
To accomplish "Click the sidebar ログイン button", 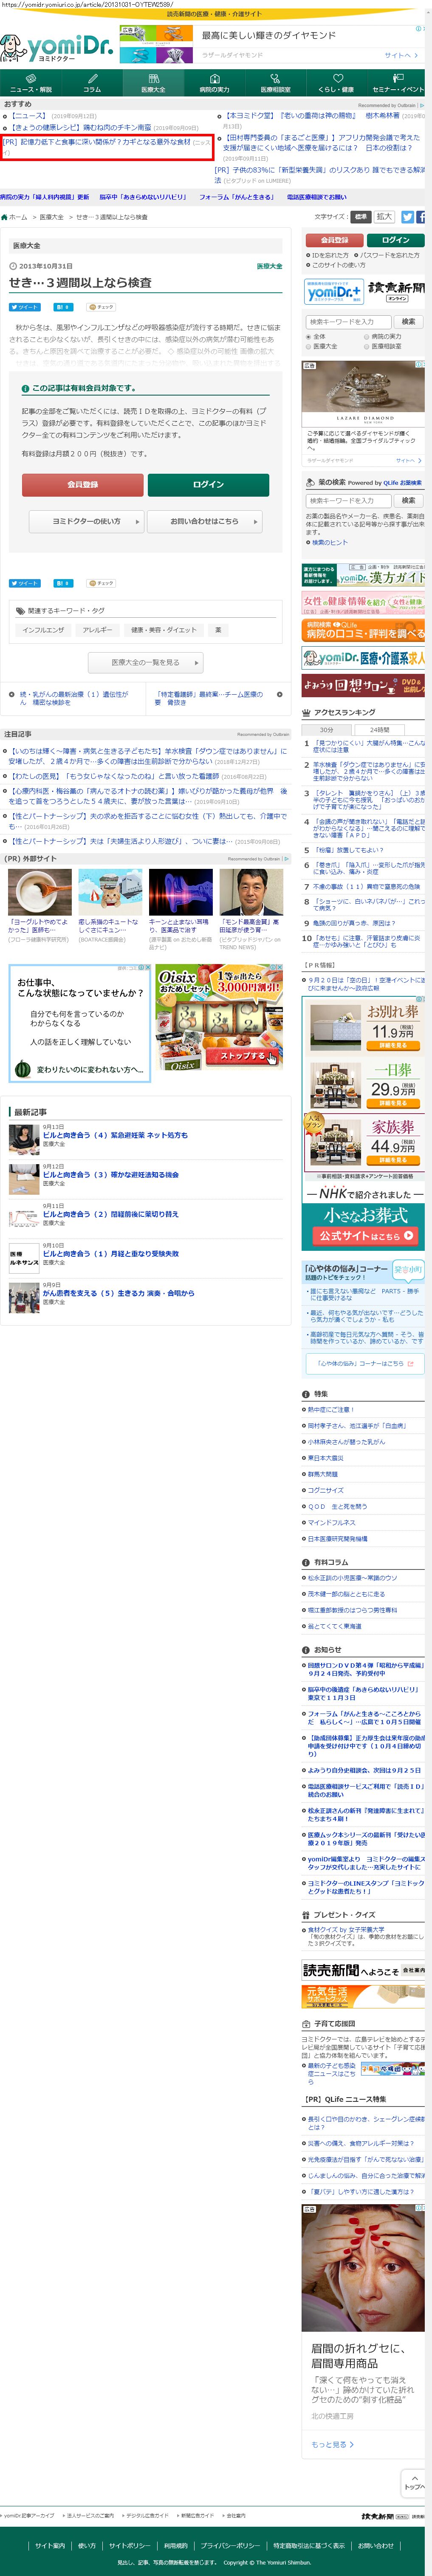I will pyautogui.click(x=395, y=240).
